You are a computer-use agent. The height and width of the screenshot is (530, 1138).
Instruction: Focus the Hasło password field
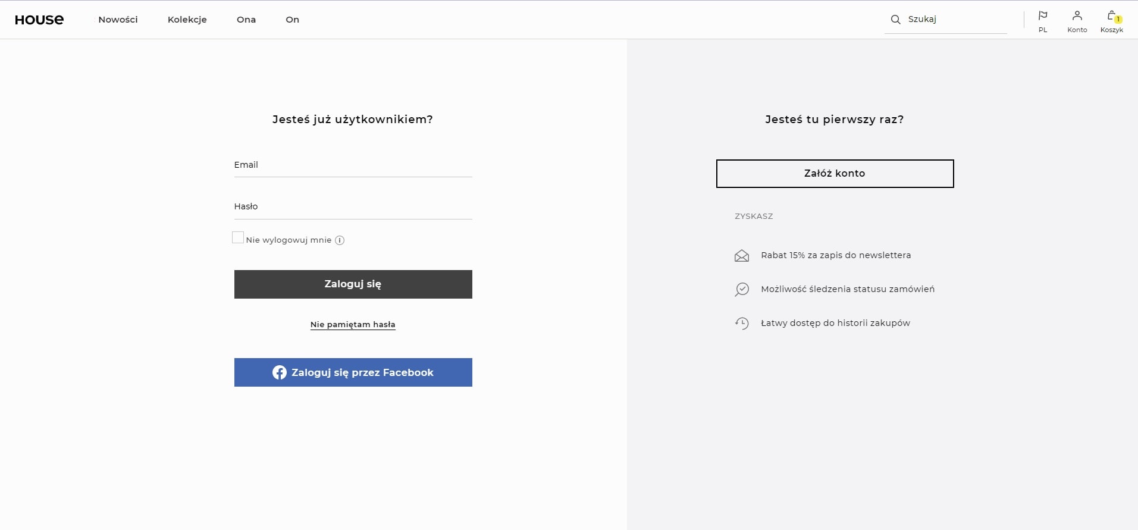point(353,207)
